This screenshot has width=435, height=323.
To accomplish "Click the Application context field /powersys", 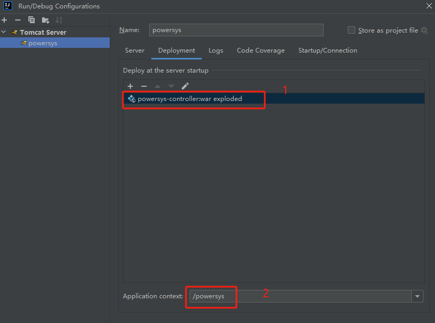I will coord(301,296).
